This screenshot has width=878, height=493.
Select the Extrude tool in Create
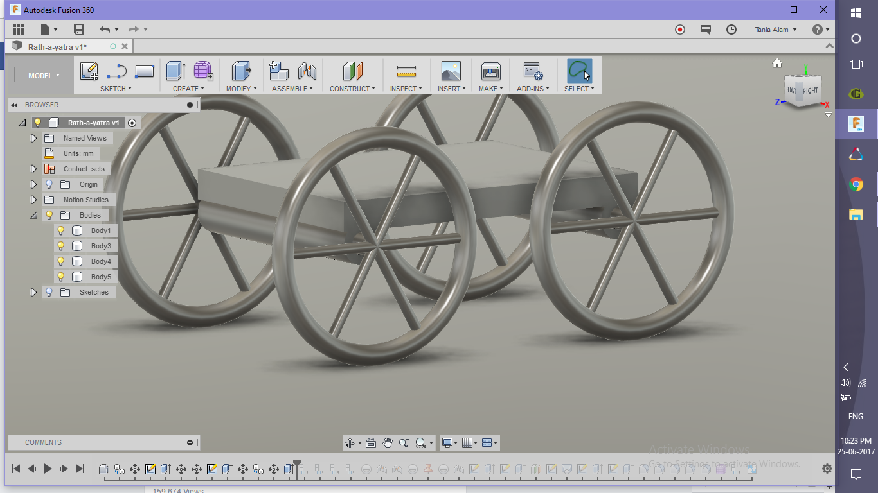point(175,71)
